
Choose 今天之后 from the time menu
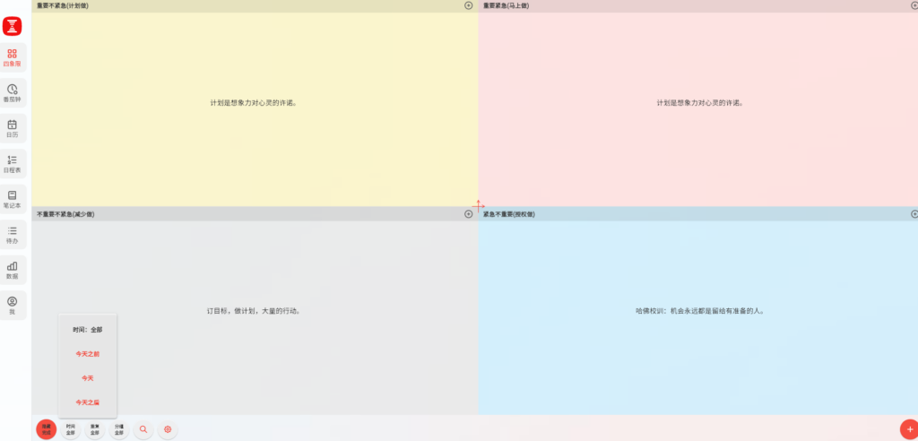(x=88, y=402)
